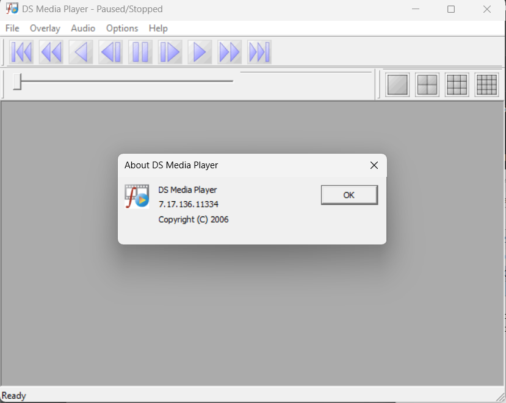
Task: Close the About DS Media Player dialog
Action: [x=374, y=165]
